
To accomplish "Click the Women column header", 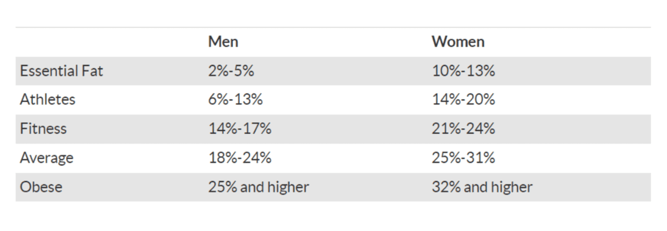I will 458,42.
